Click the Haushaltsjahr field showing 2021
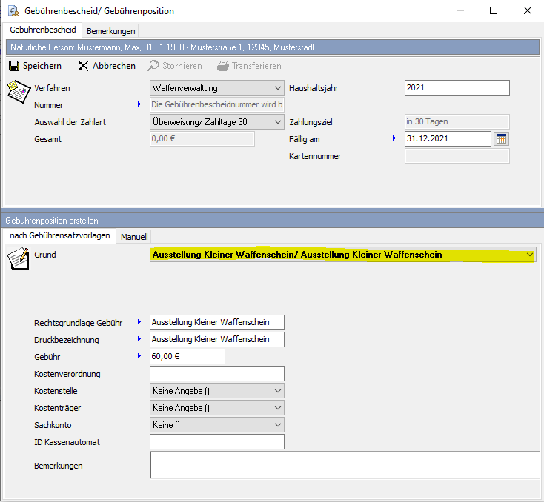 [x=457, y=88]
